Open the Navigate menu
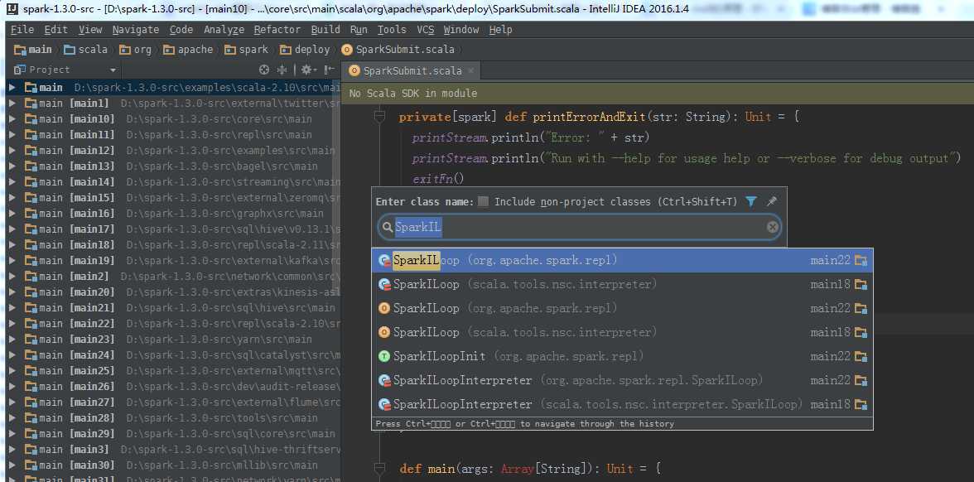 click(136, 29)
